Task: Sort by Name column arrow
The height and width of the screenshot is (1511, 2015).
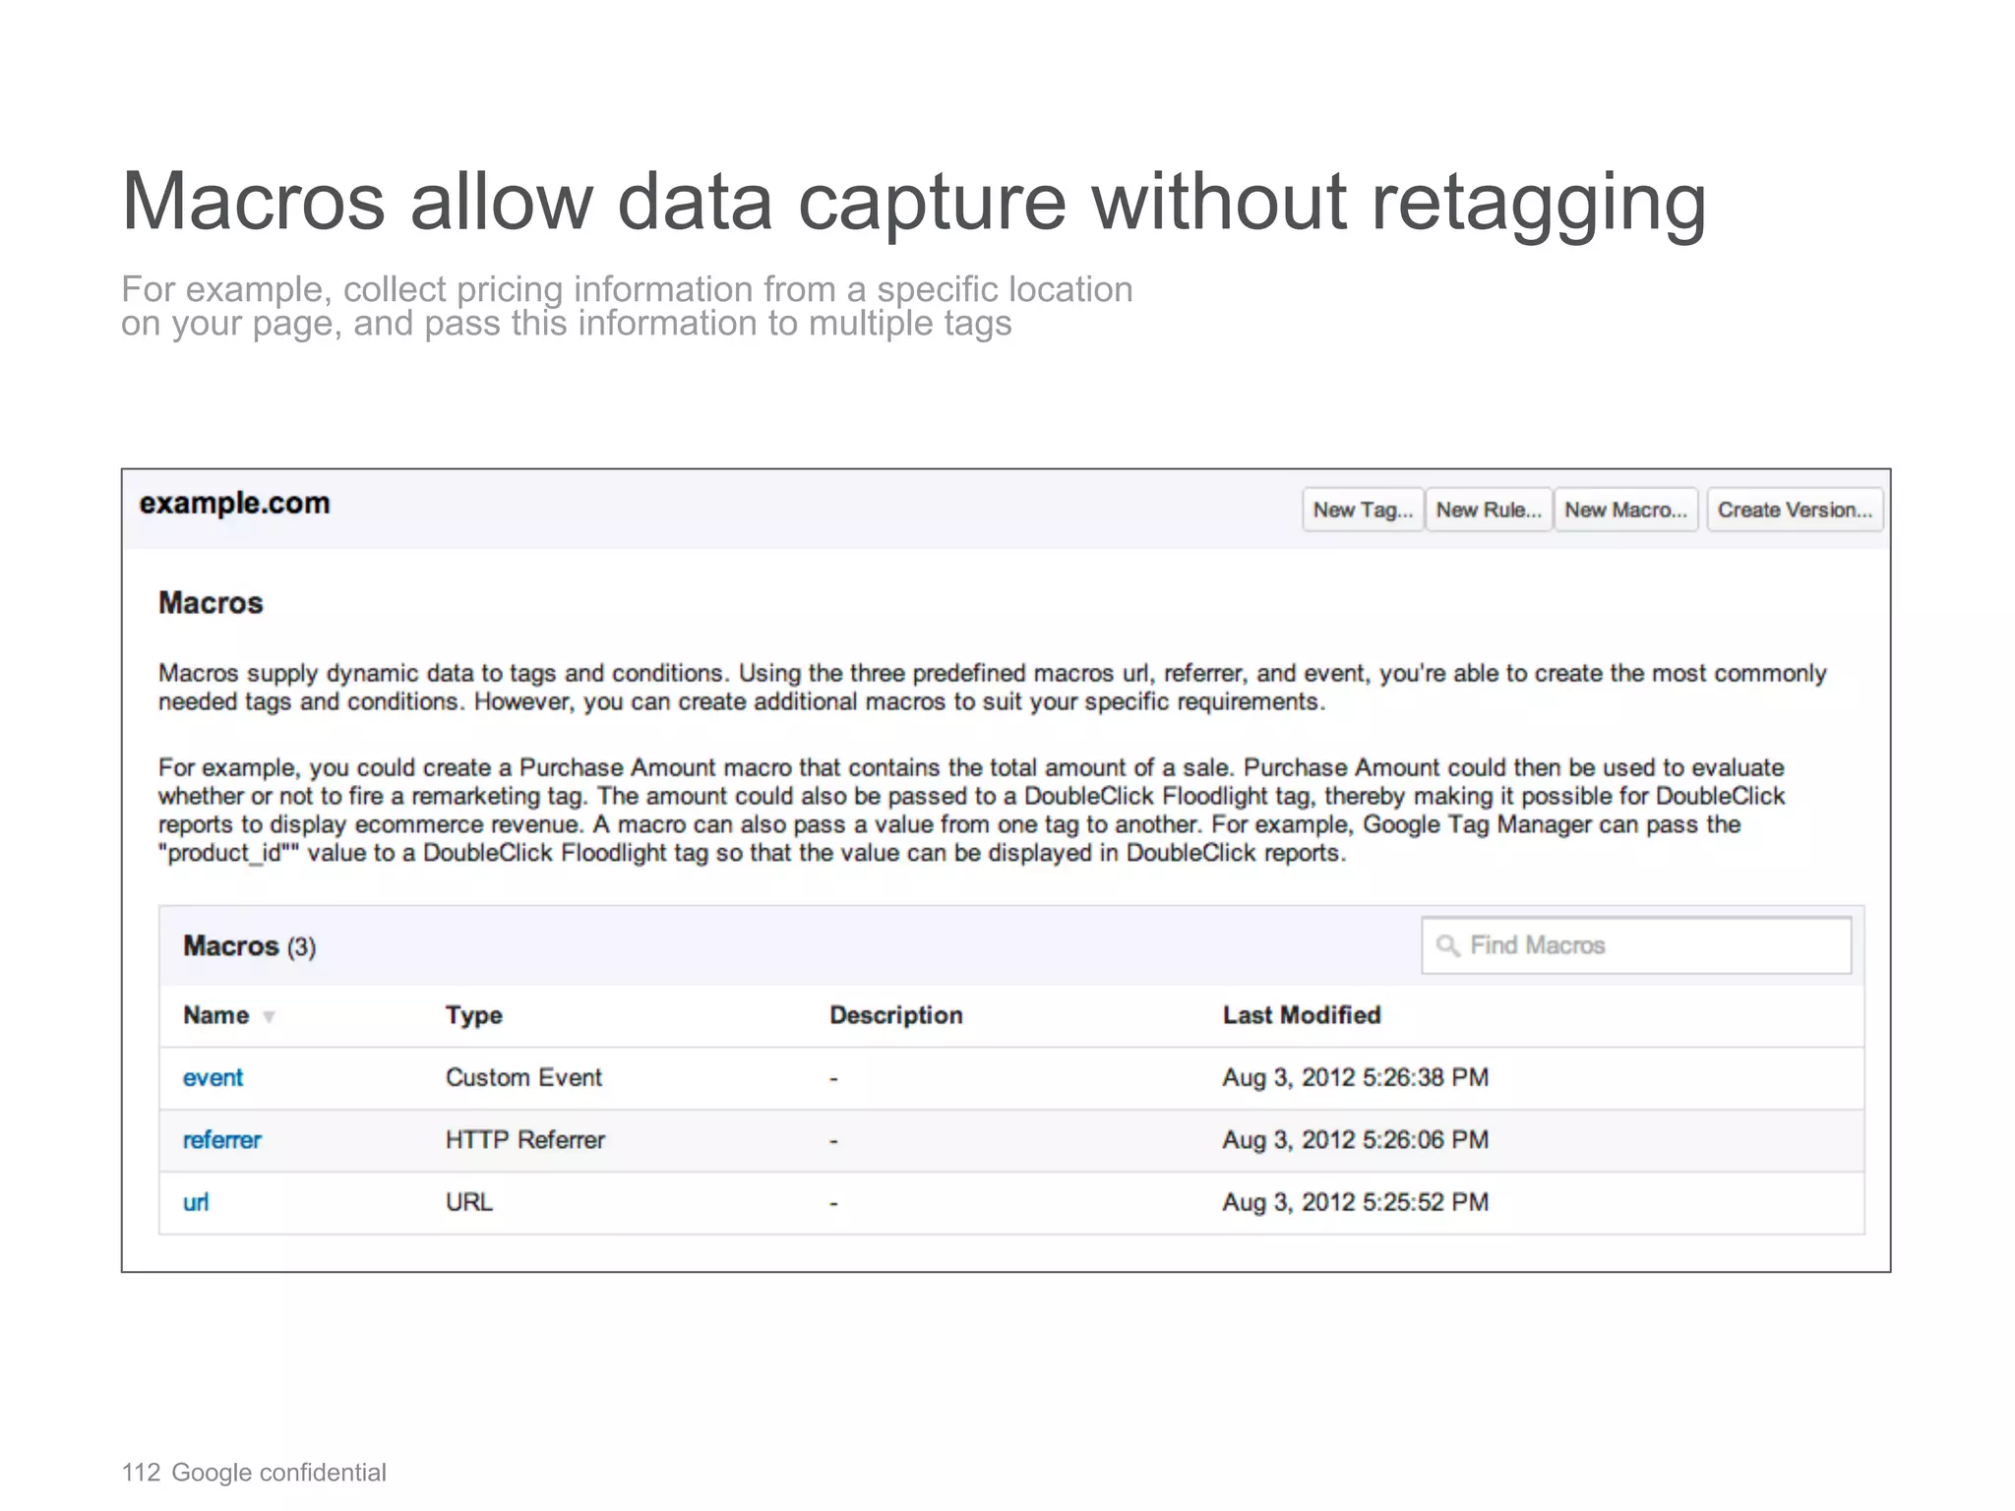Action: point(269,1017)
